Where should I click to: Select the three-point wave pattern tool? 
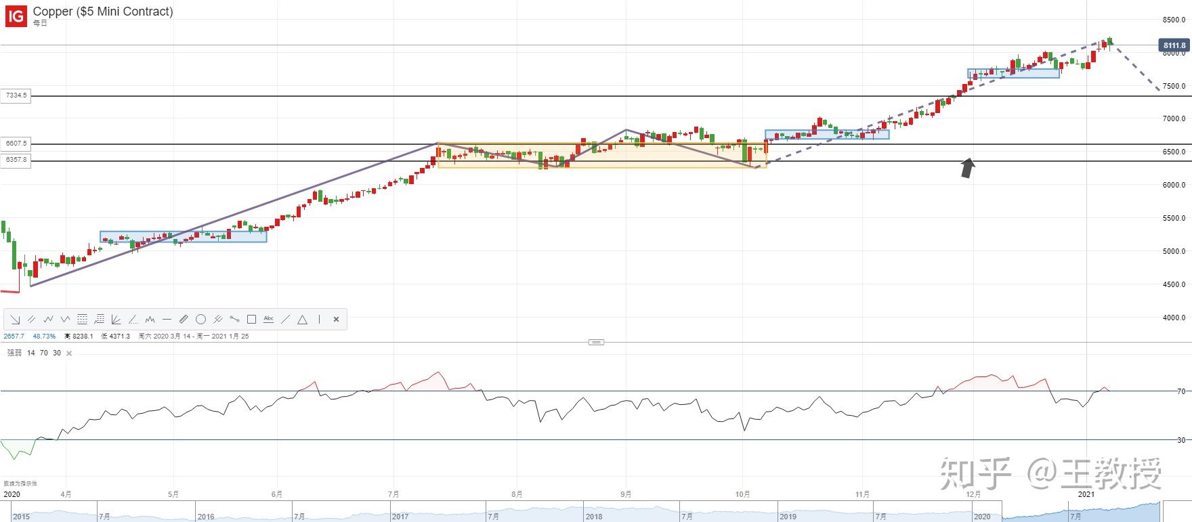(x=66, y=320)
